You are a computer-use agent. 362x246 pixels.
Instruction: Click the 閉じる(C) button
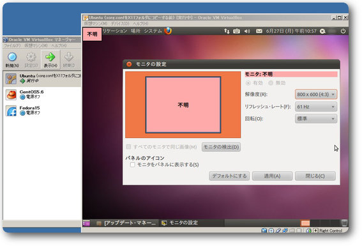coord(315,176)
